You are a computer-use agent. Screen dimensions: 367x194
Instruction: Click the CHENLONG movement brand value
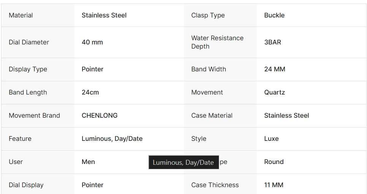pos(100,115)
